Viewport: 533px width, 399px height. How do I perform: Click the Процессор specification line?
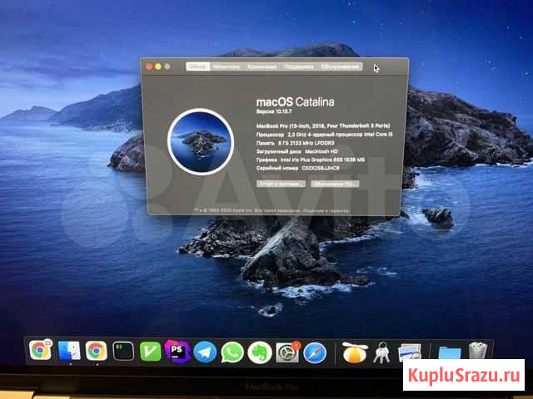[324, 135]
